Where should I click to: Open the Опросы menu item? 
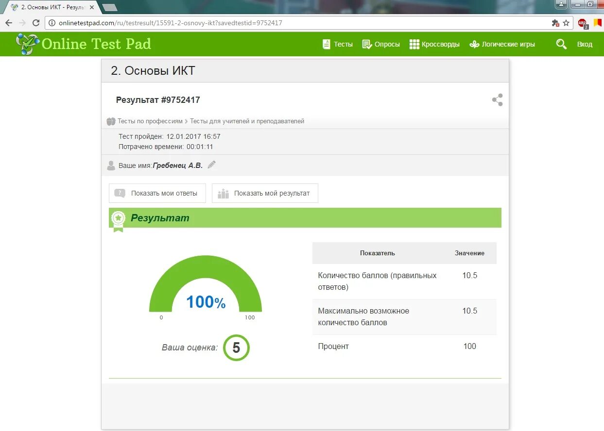[x=381, y=44]
